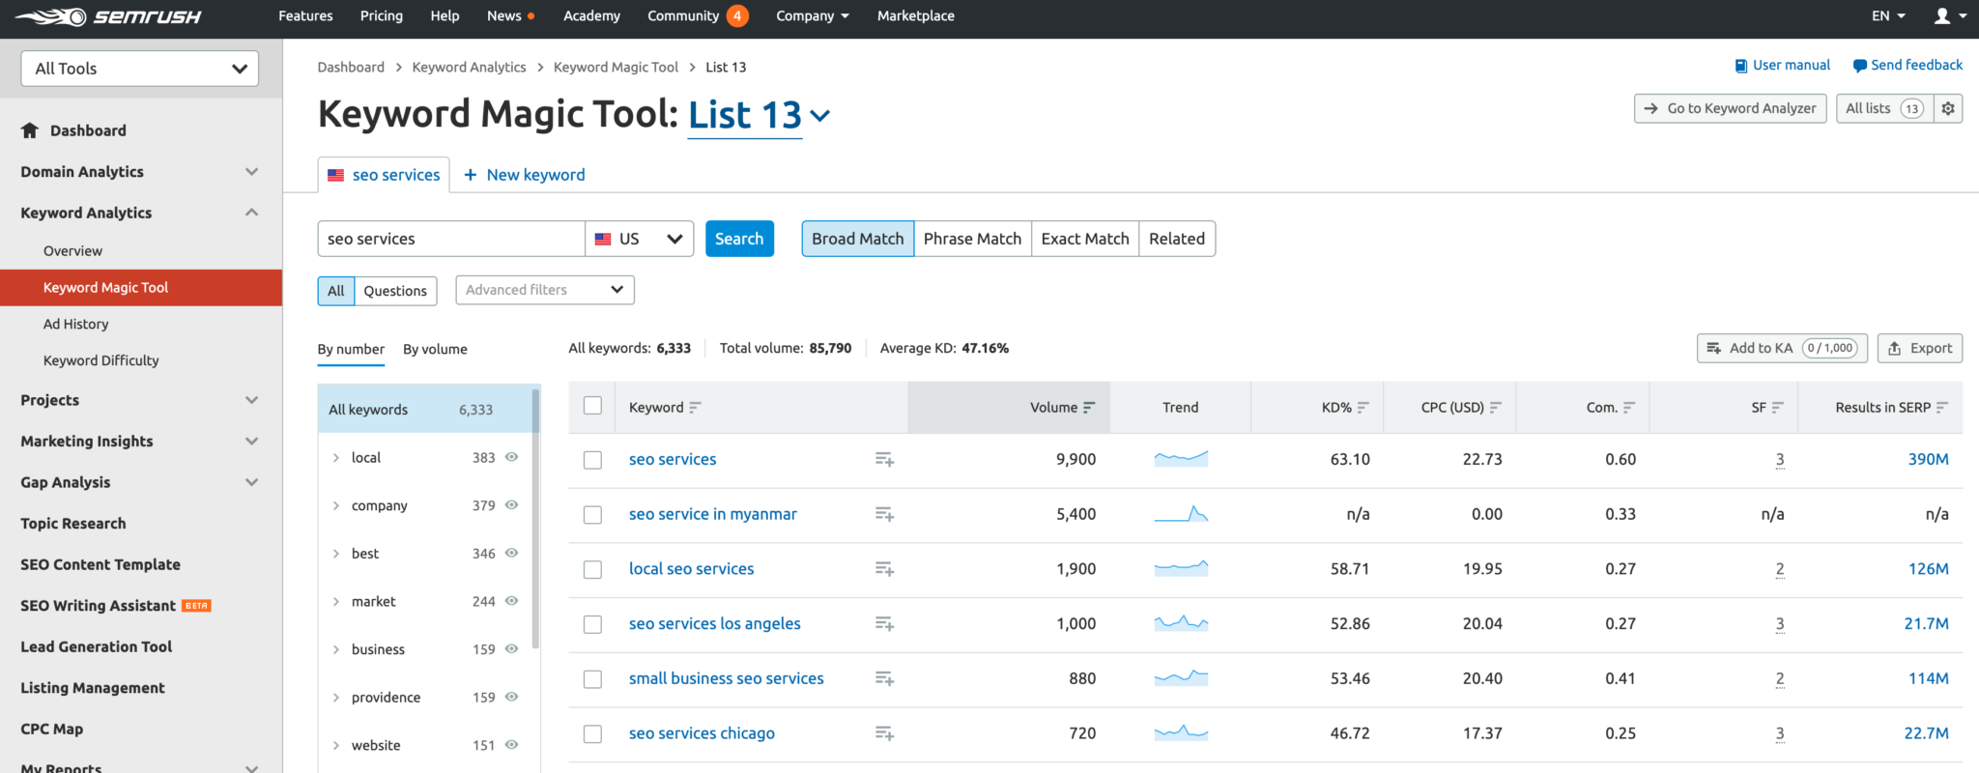Sort by Com. column icon
The height and width of the screenshot is (773, 1979).
click(x=1628, y=408)
